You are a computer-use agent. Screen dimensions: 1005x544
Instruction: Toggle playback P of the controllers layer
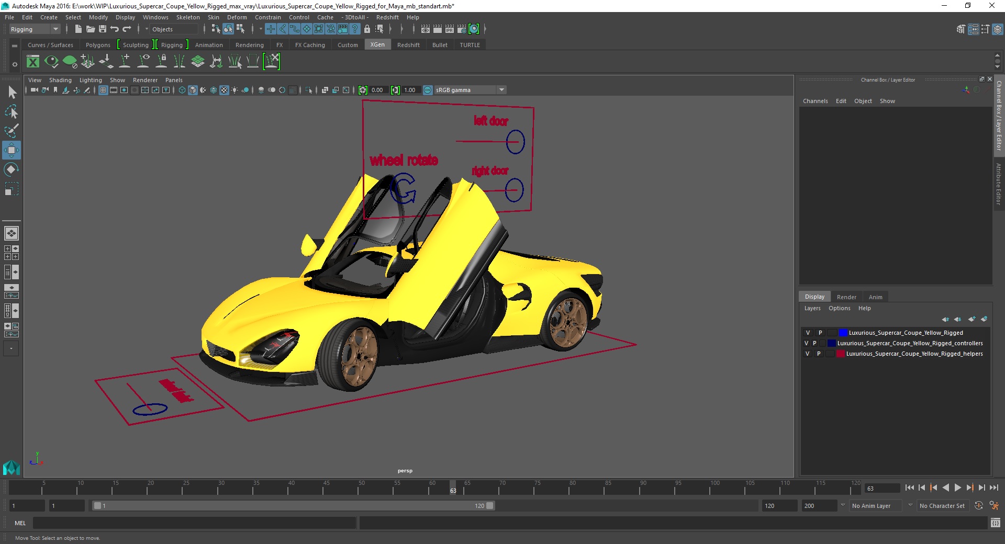point(814,343)
